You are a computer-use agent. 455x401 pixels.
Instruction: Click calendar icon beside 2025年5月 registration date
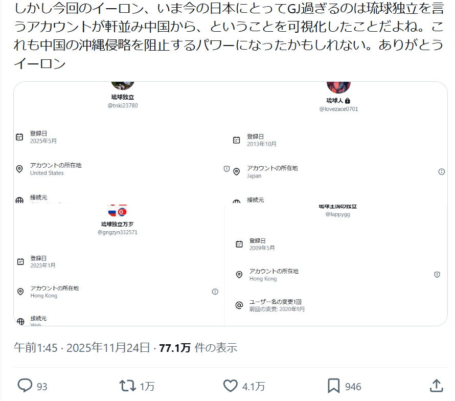pos(19,137)
